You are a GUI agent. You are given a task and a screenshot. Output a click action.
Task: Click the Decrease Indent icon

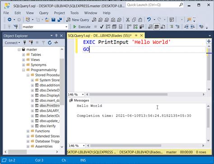click(186, 27)
